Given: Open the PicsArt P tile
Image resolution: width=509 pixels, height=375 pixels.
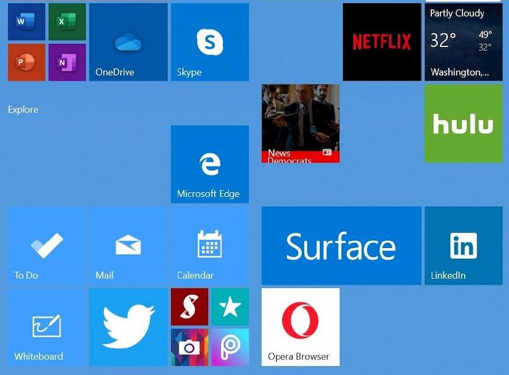Looking at the screenshot, I should [230, 348].
